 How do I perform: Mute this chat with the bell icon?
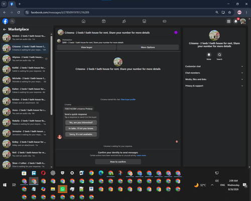209,55
